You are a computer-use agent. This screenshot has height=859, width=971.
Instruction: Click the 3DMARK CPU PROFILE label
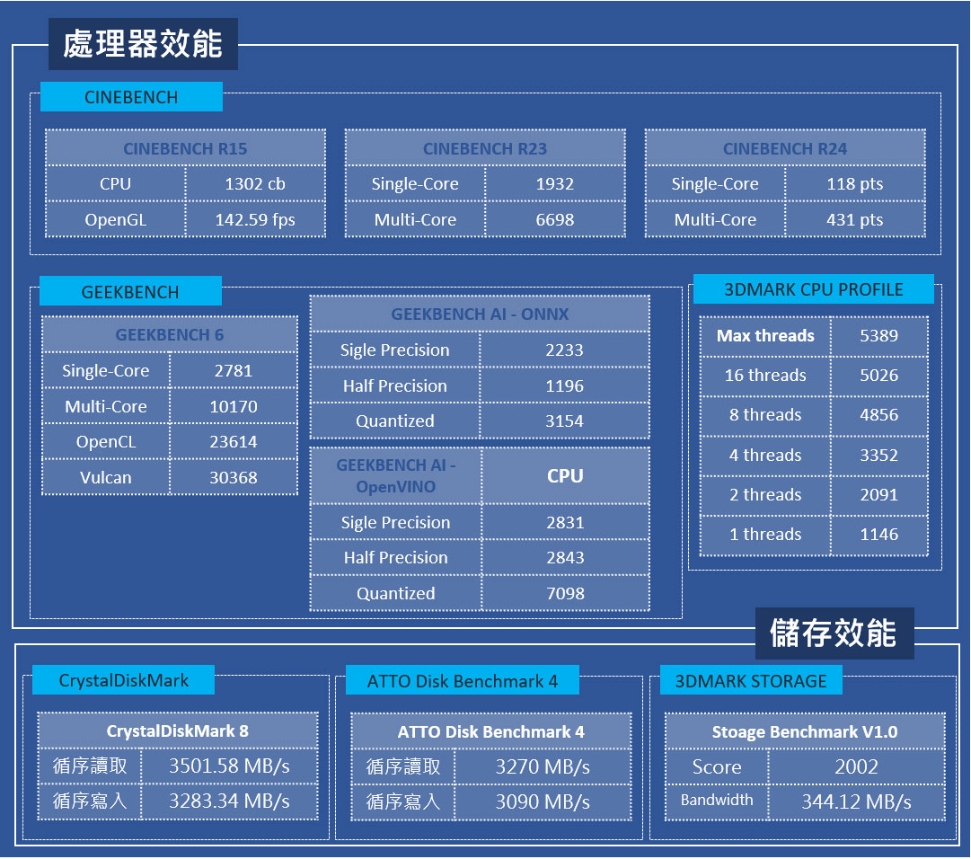point(813,289)
